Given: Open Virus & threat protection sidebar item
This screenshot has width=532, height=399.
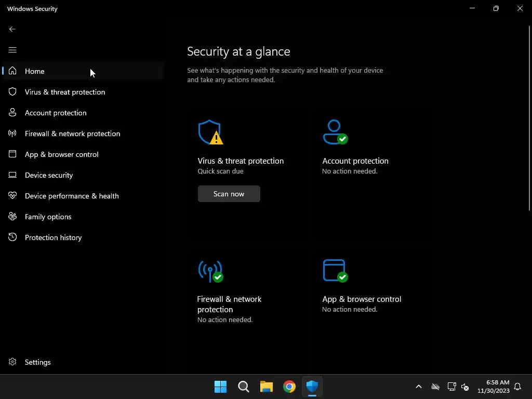Looking at the screenshot, I should [x=83, y=92].
